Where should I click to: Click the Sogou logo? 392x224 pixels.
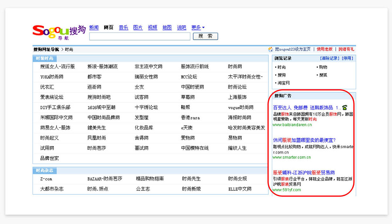click(x=59, y=32)
